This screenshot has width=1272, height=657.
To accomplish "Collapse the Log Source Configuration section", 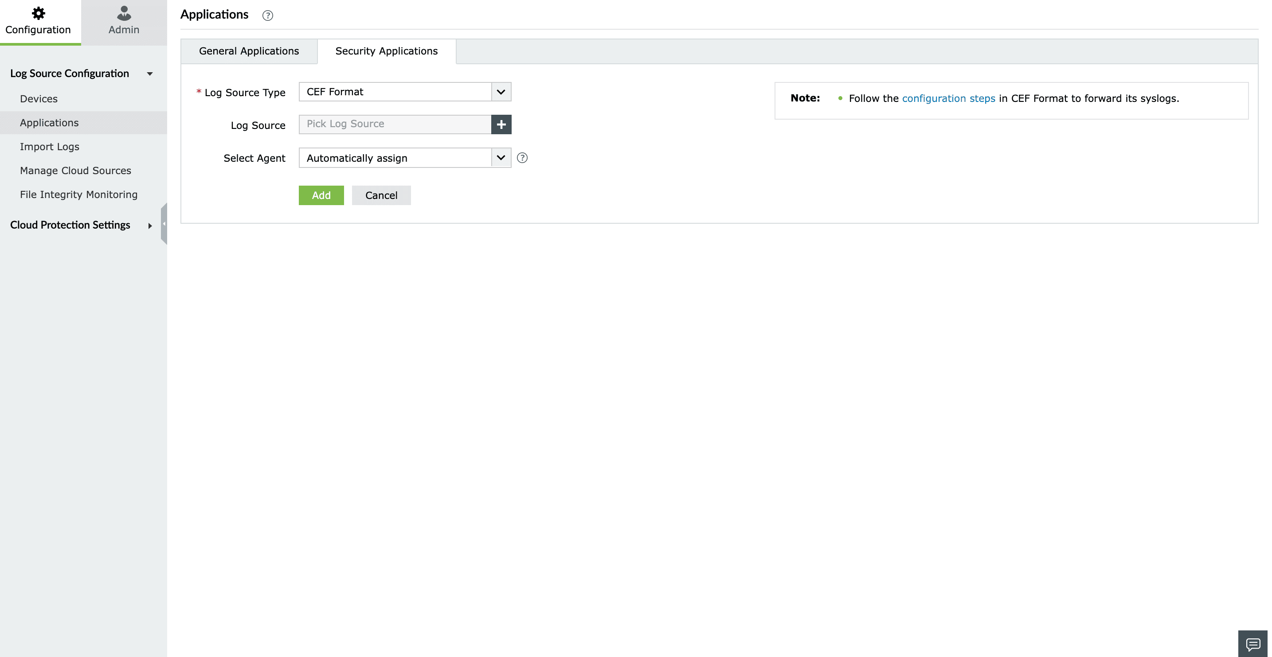I will (149, 74).
